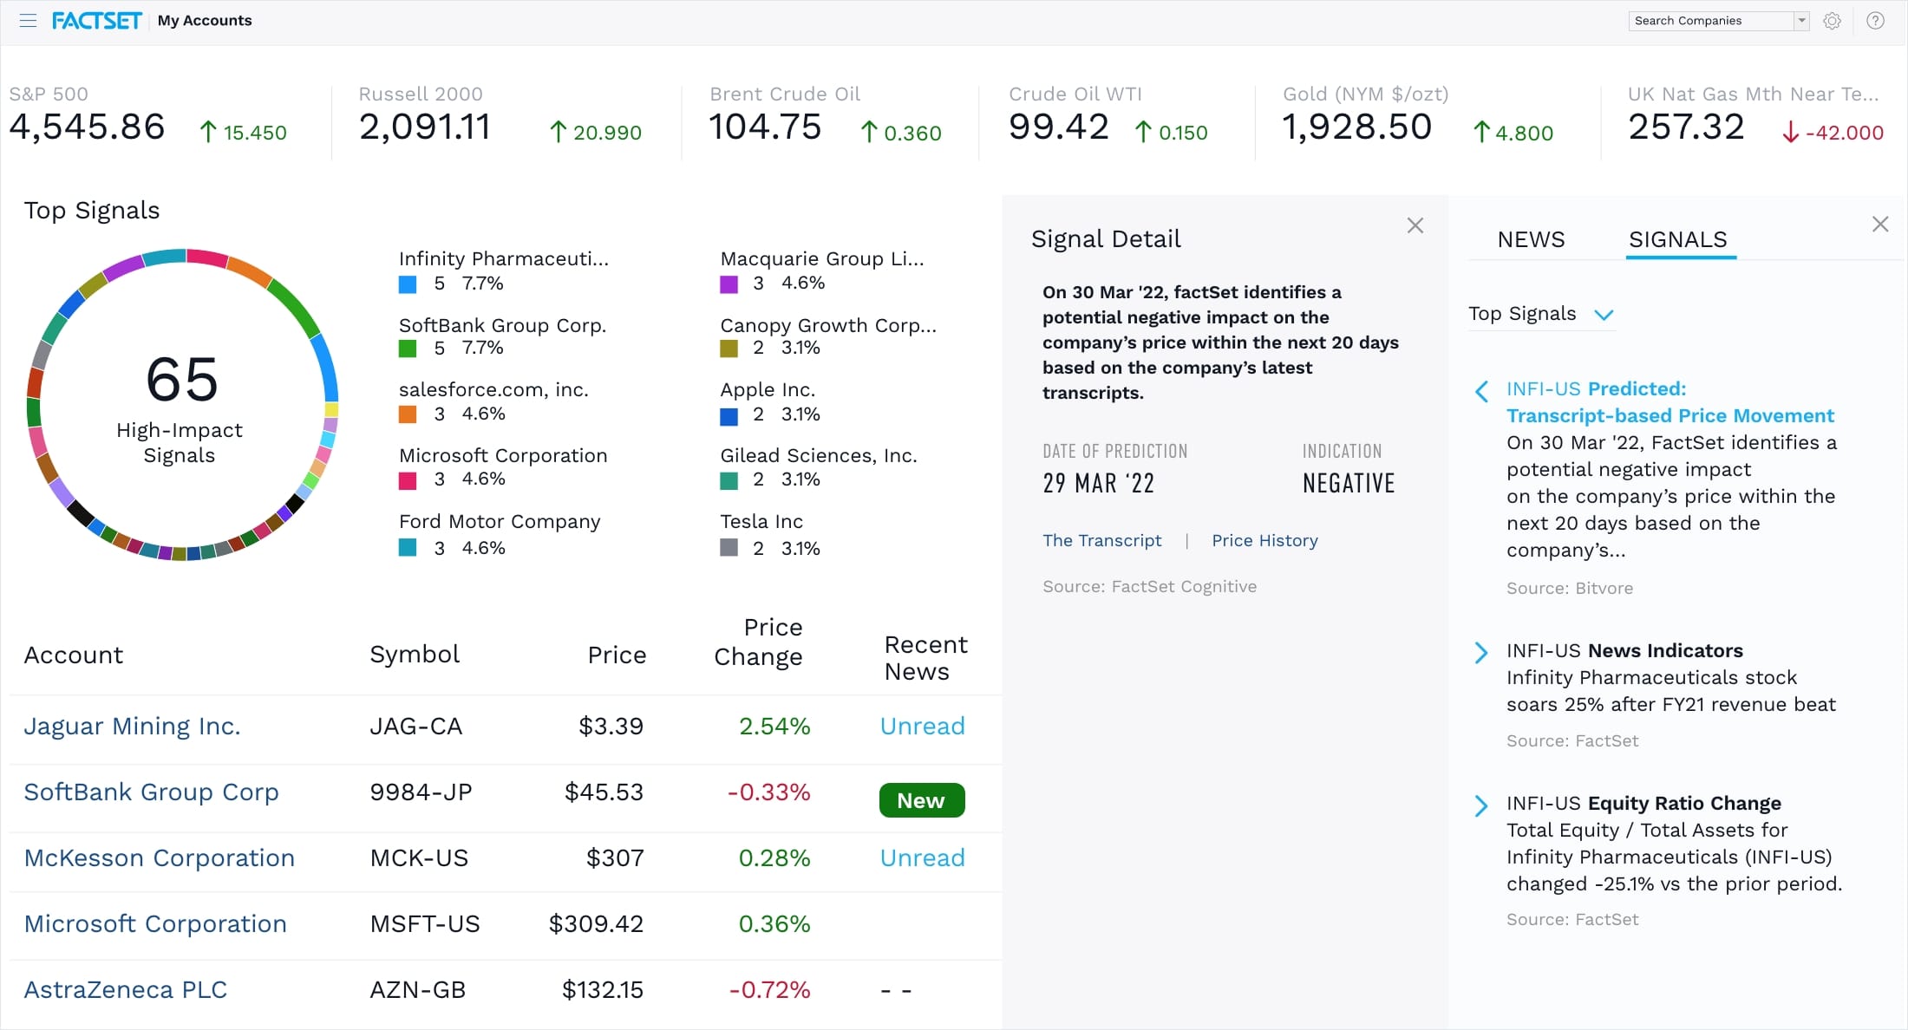1908x1030 pixels.
Task: Click the blue Infinity Pharmaceuticals swatch
Action: 408,284
